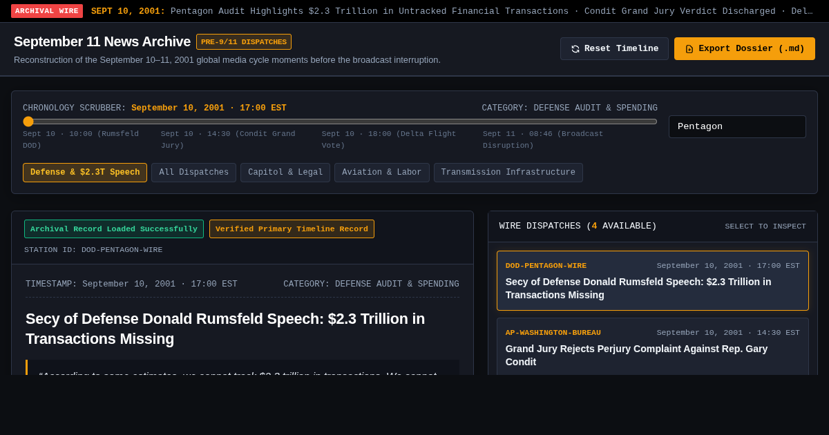The height and width of the screenshot is (435, 829).
Task: Reset the timeline
Action: click(614, 49)
